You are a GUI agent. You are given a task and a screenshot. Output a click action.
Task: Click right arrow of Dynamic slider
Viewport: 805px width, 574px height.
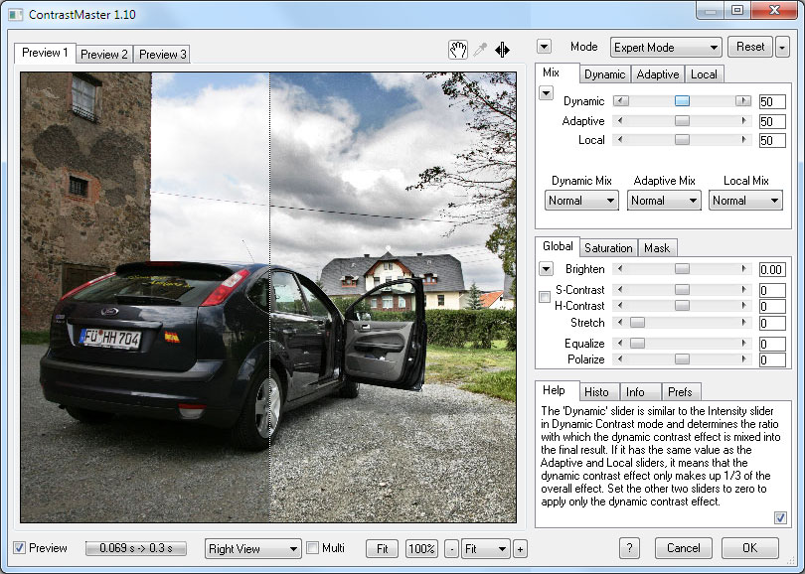tap(742, 101)
